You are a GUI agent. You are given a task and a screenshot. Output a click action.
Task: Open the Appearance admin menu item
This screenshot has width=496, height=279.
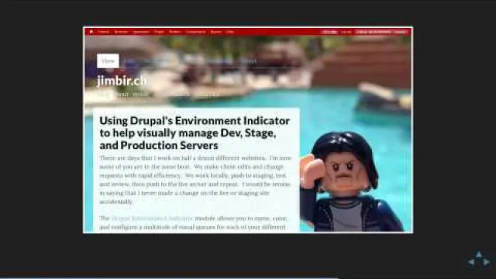(141, 32)
